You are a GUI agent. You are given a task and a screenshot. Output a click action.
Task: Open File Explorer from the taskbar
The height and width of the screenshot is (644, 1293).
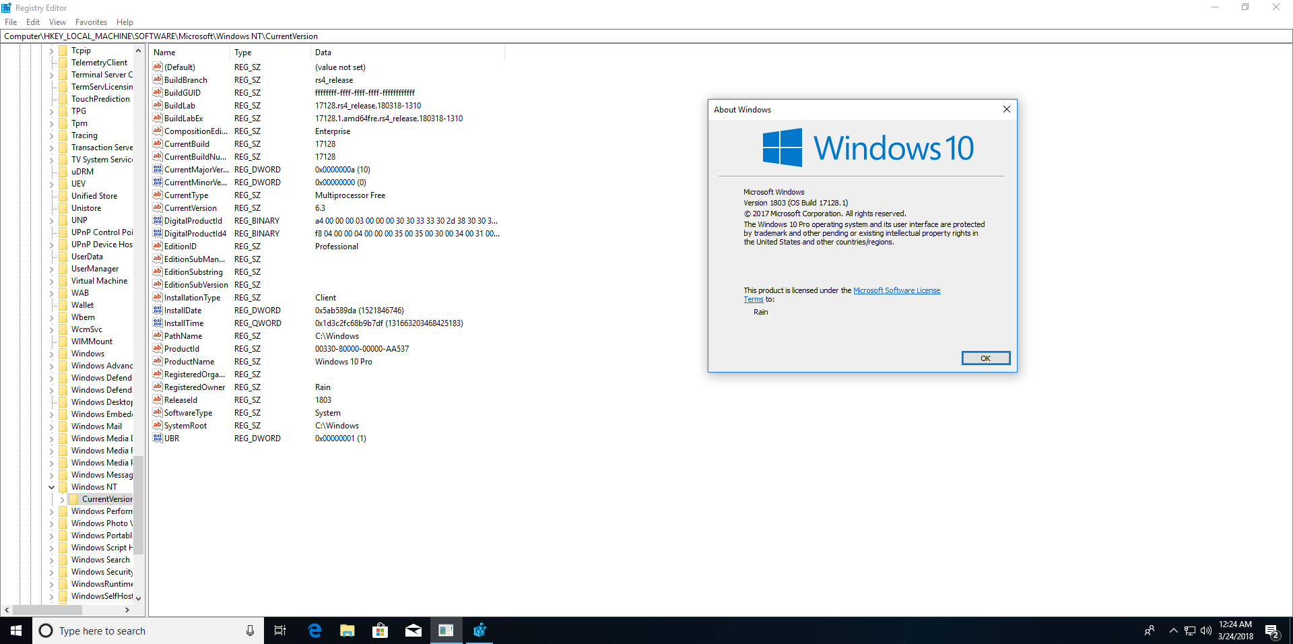[x=347, y=631]
